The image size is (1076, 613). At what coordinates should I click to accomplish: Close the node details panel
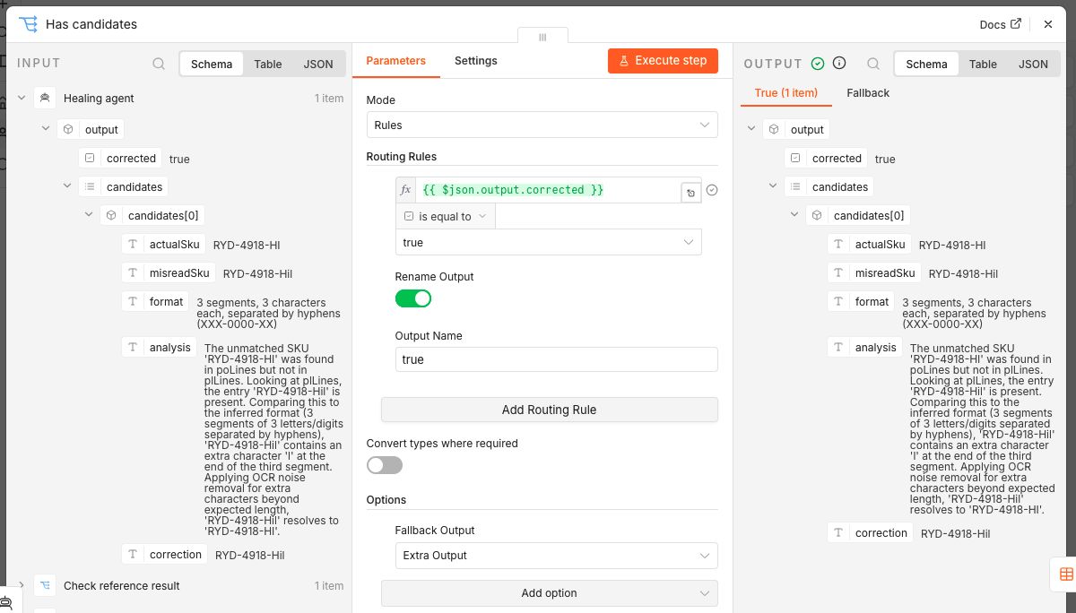[x=1048, y=24]
